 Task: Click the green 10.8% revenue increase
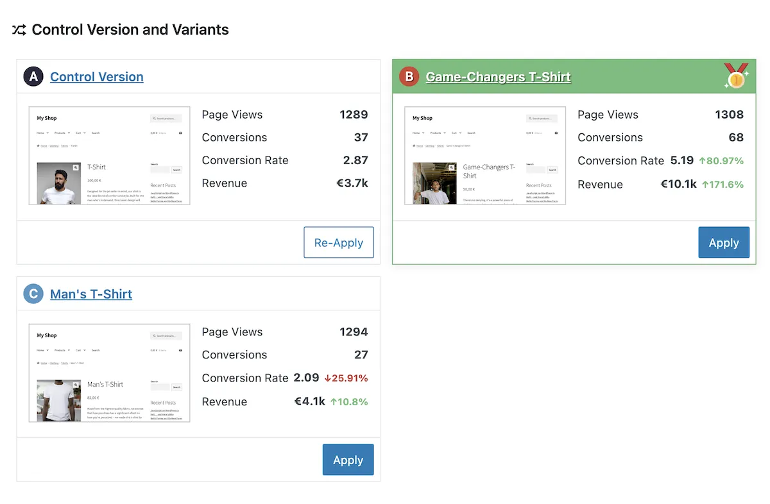click(x=349, y=402)
